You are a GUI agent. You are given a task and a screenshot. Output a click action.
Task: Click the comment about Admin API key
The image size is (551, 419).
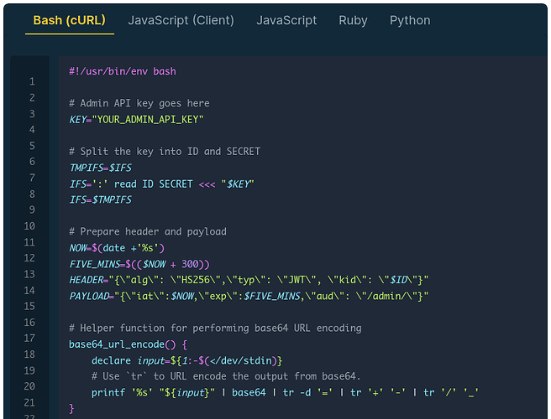click(139, 103)
